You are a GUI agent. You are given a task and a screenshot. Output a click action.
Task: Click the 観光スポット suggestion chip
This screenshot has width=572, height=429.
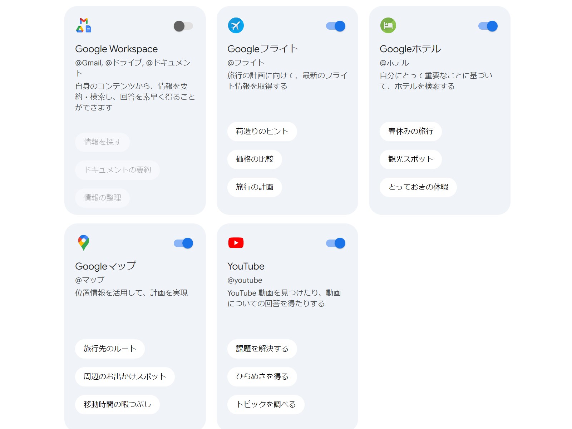coord(411,159)
